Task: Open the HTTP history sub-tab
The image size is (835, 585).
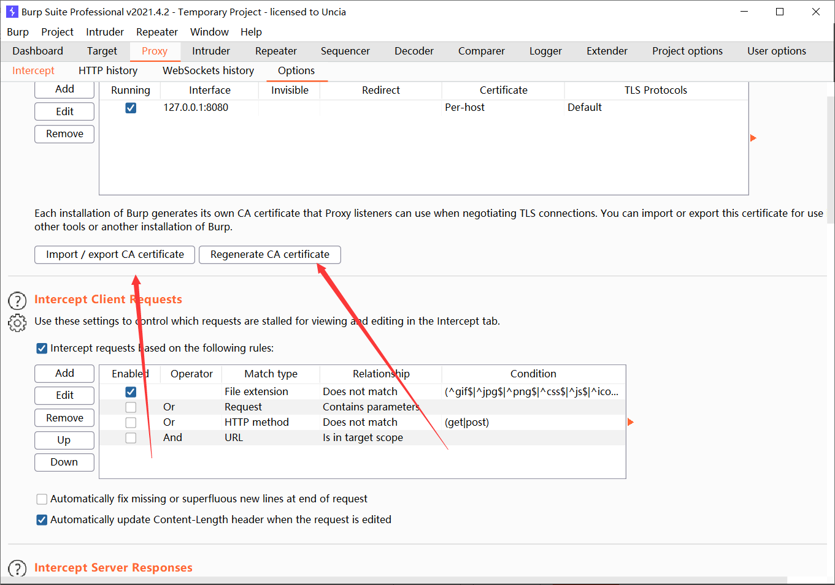Action: coord(108,70)
